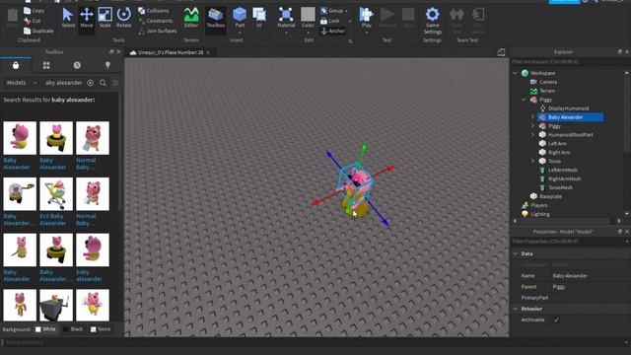Run the toolbox search magnifier
631x355 pixels.
tap(103, 83)
